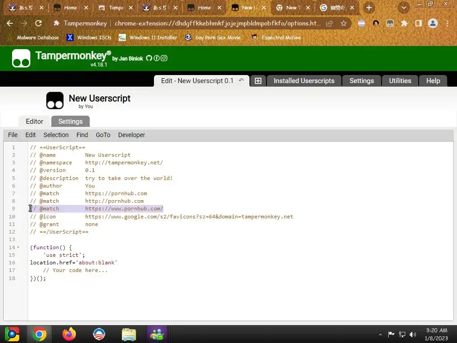Viewport: 457px width, 343px height.
Task: Click line number 13 in gutter
Action: (12, 239)
